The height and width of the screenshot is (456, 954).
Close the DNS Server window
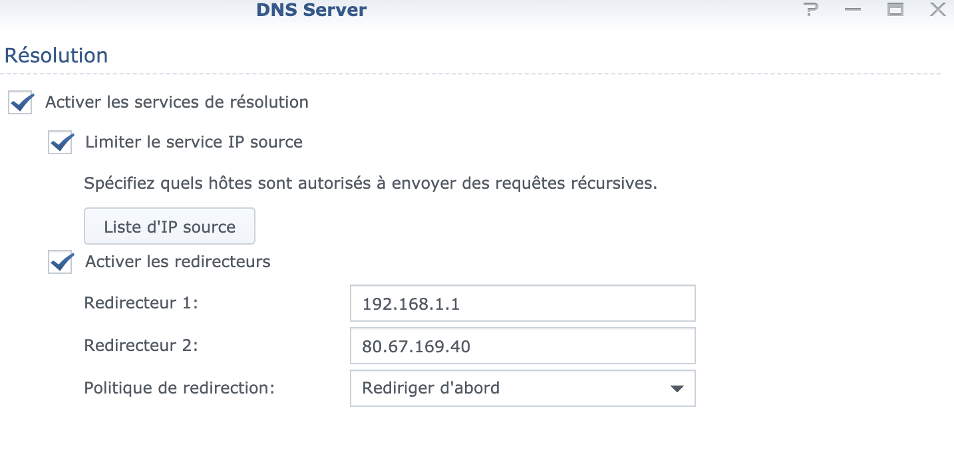[937, 10]
